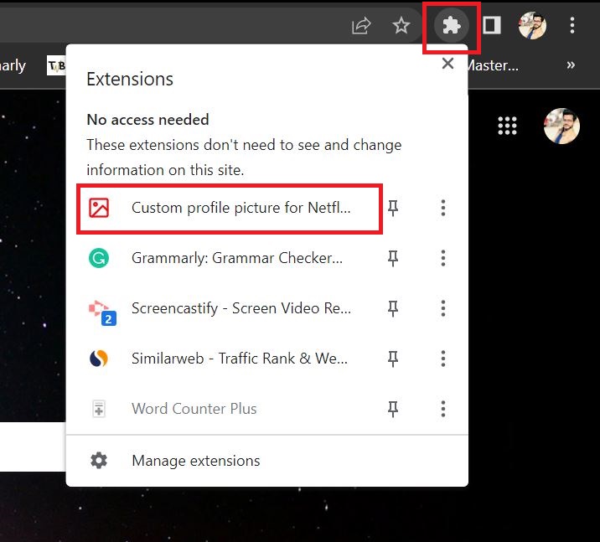Click the green Grammarly G icon
The height and width of the screenshot is (542, 600).
[99, 258]
